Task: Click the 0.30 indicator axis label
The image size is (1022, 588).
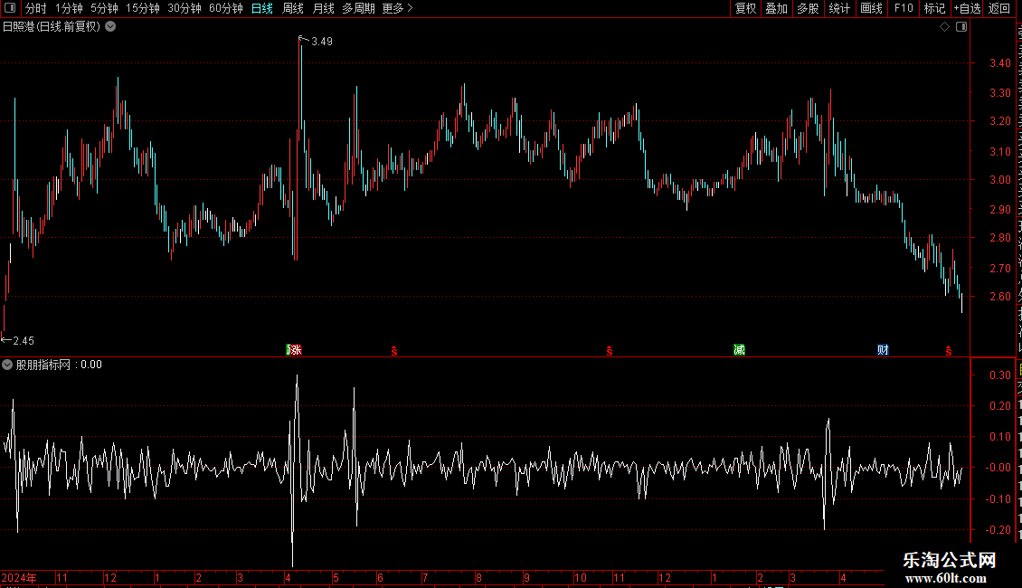Action: pos(1000,375)
